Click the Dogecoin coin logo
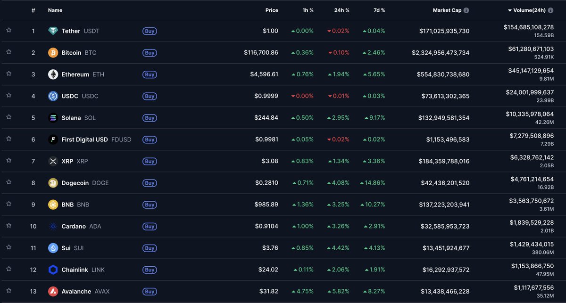The width and height of the screenshot is (566, 303). tap(53, 183)
